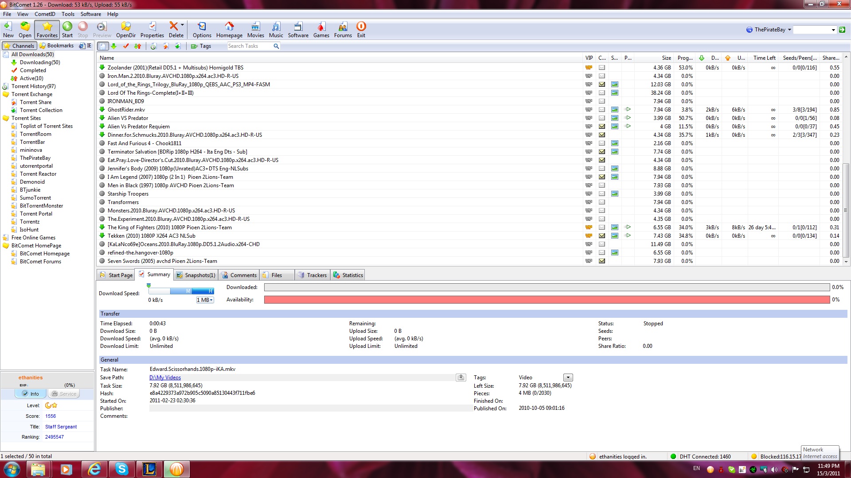Click the New task toolbar icon
The width and height of the screenshot is (851, 478).
pyautogui.click(x=8, y=30)
